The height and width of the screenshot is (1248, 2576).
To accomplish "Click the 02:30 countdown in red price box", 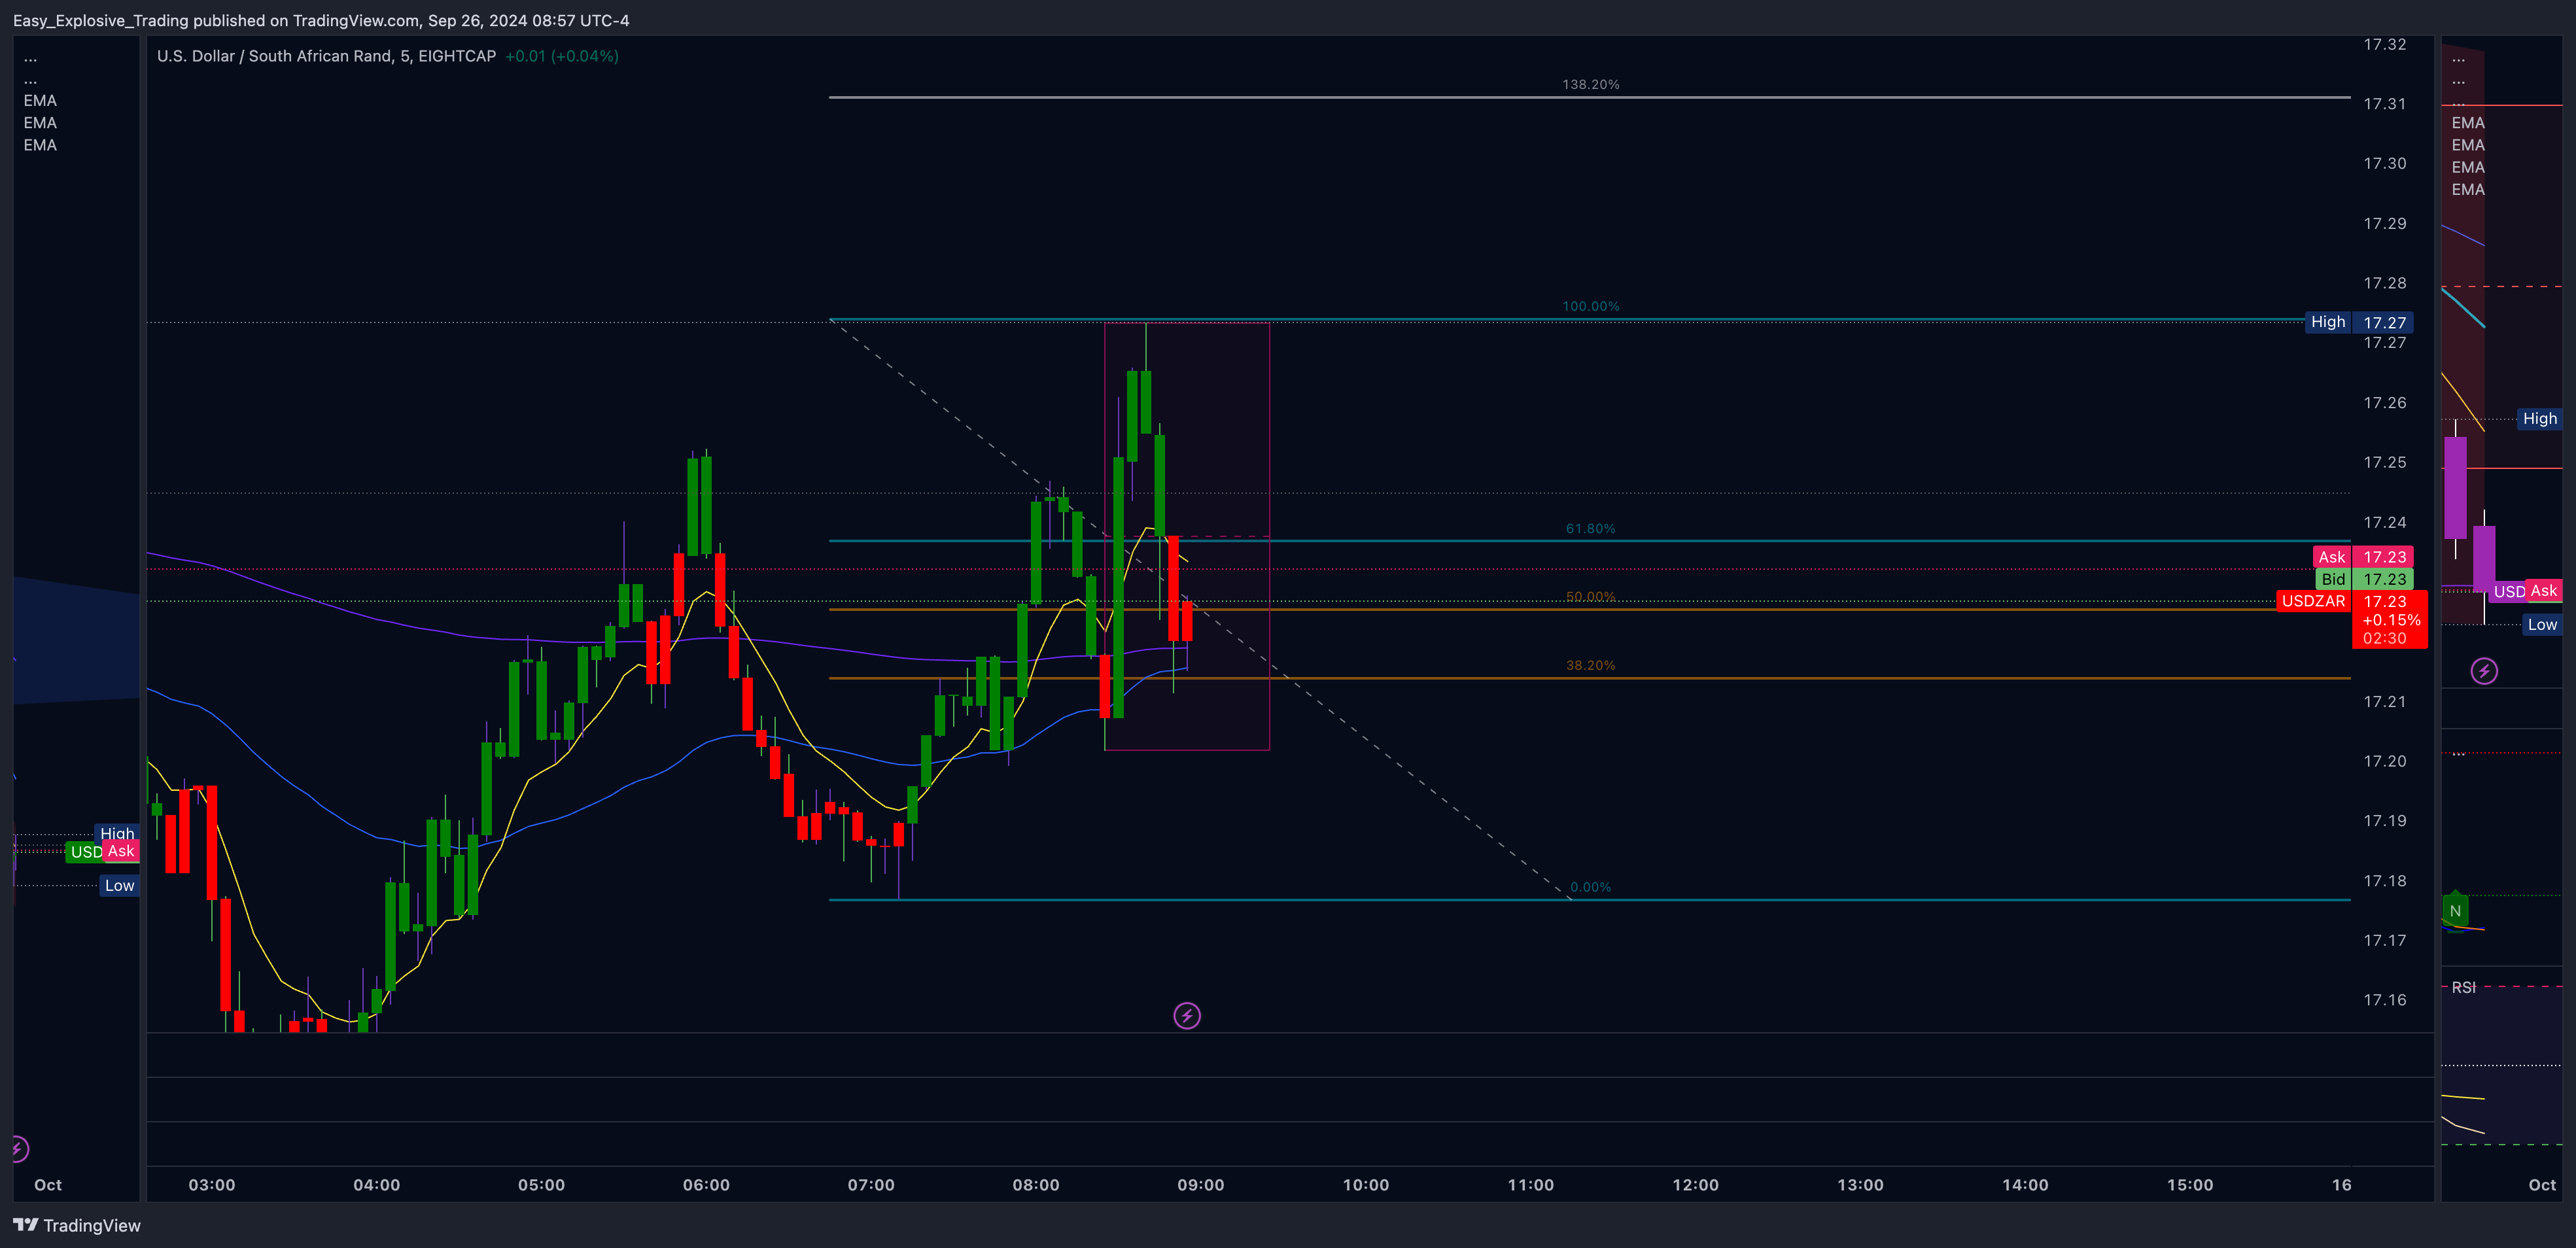I will 2384,638.
